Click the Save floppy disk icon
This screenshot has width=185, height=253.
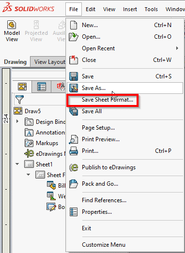point(74,76)
